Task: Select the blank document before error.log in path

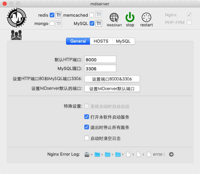Action: click(x=139, y=154)
